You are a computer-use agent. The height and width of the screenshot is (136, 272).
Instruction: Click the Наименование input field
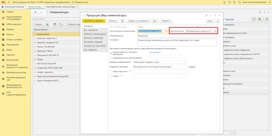click(177, 36)
